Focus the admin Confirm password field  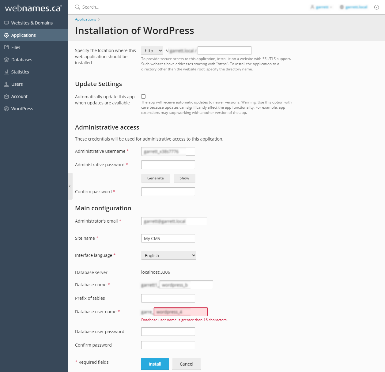pyautogui.click(x=168, y=192)
